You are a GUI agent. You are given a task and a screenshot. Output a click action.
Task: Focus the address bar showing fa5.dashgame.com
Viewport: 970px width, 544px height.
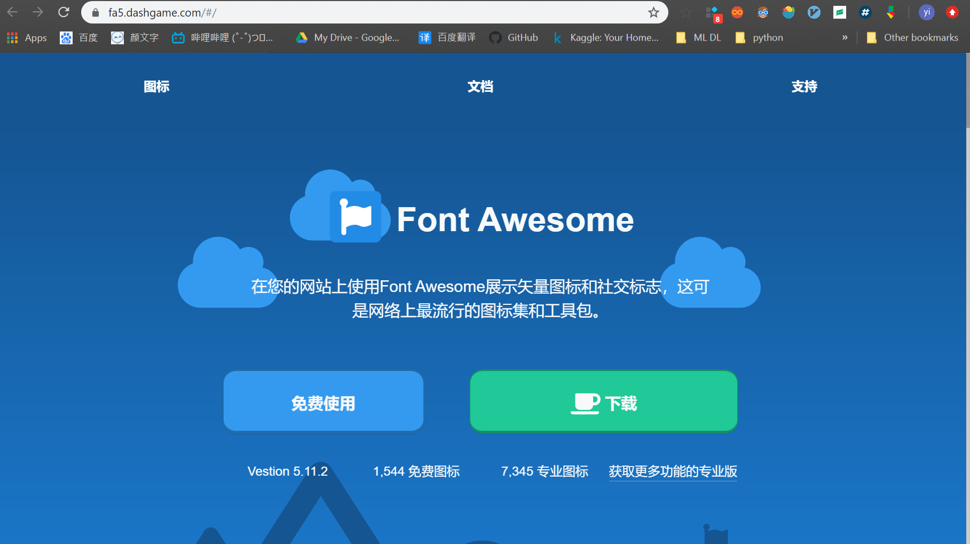pyautogui.click(x=374, y=12)
